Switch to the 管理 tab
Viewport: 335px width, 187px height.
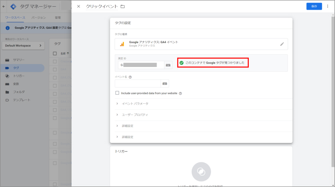click(58, 18)
